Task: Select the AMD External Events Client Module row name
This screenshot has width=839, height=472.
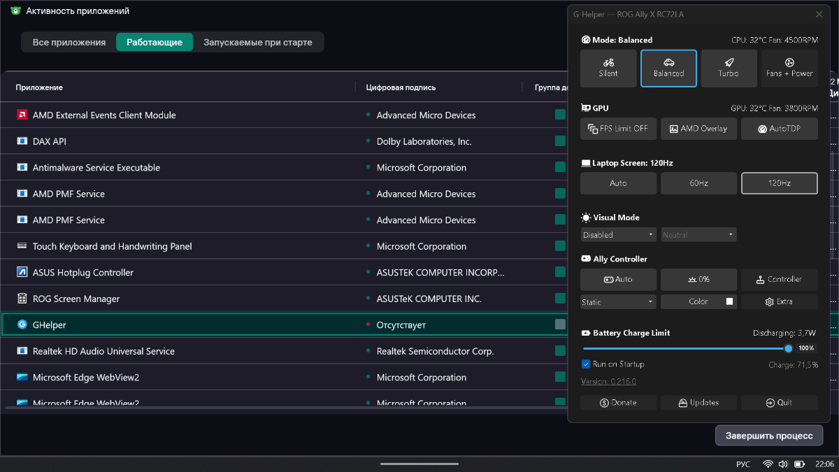Action: 104,115
